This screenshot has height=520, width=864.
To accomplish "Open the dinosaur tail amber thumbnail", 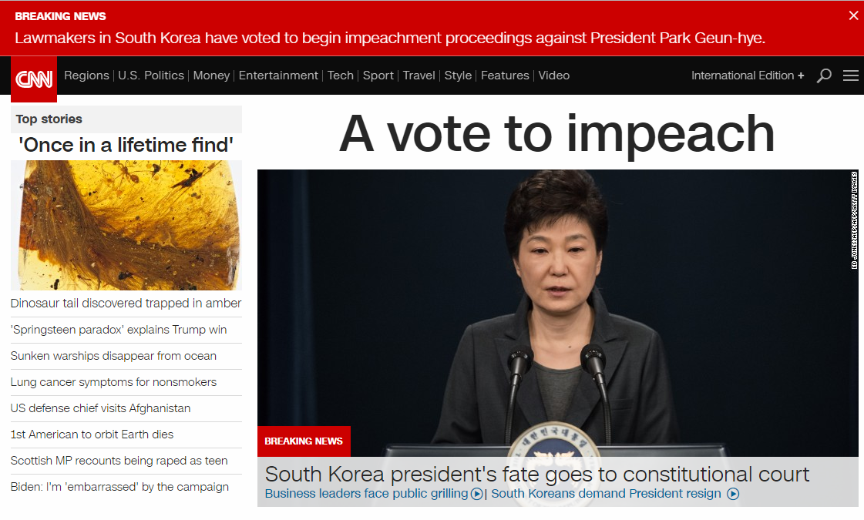I will tap(126, 225).
